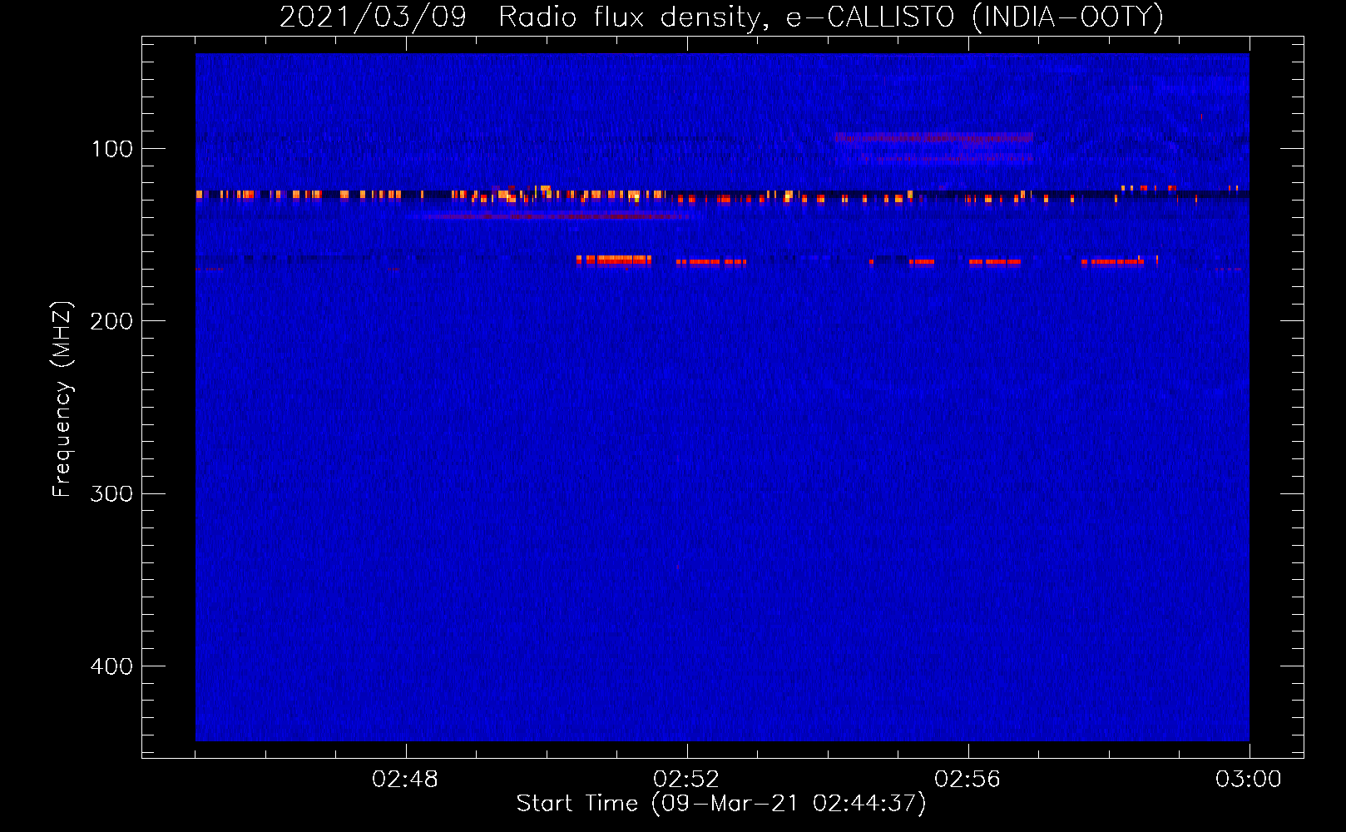Click the 300 frequency tick label
The width and height of the screenshot is (1346, 832).
(111, 494)
